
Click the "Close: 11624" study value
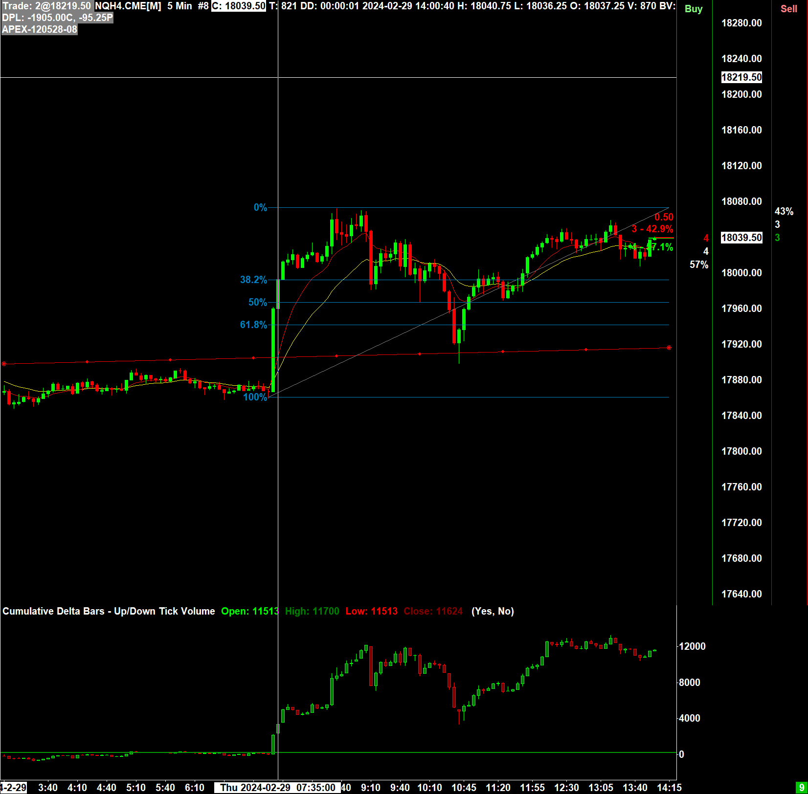point(433,611)
